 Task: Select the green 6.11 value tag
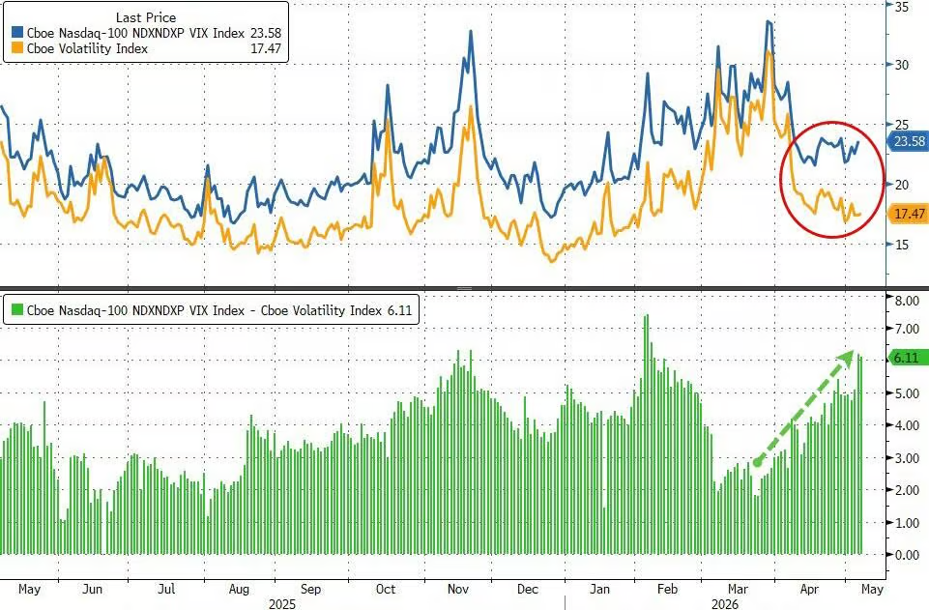pos(907,357)
